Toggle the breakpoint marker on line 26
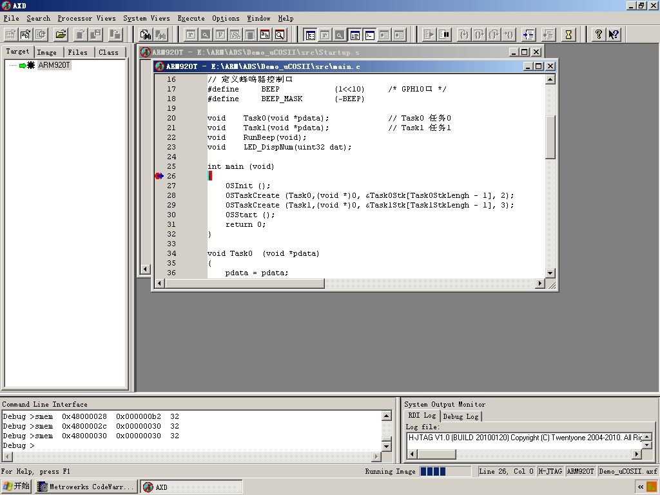Screen dimensions: 660x495 [159, 176]
